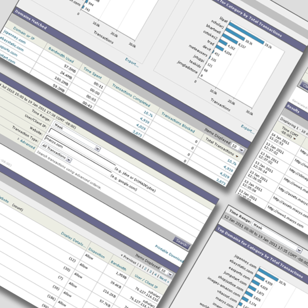Sort by Transactions Blocked column header
This screenshot has width=308, height=308.
178,123
